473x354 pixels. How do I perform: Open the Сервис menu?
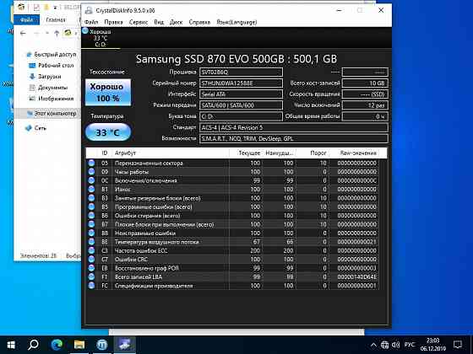[x=139, y=22]
